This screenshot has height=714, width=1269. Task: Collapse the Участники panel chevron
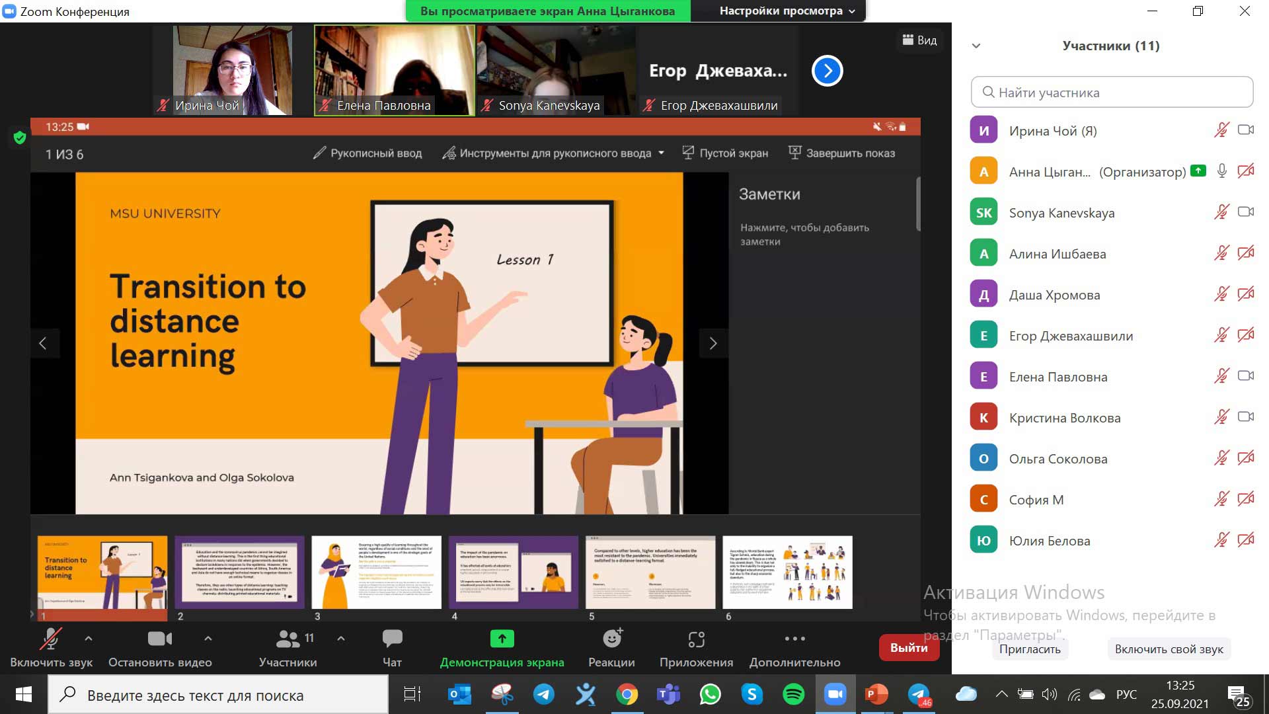tap(976, 46)
